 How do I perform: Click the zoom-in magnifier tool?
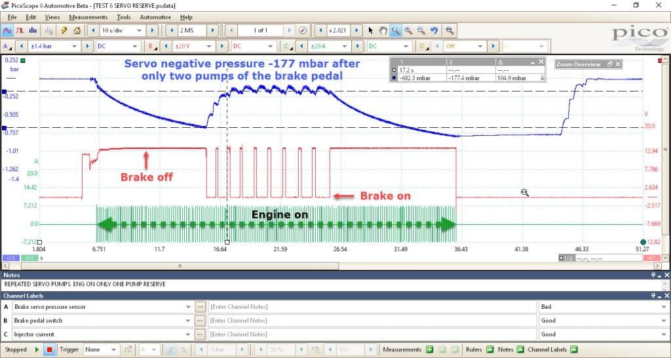point(409,30)
